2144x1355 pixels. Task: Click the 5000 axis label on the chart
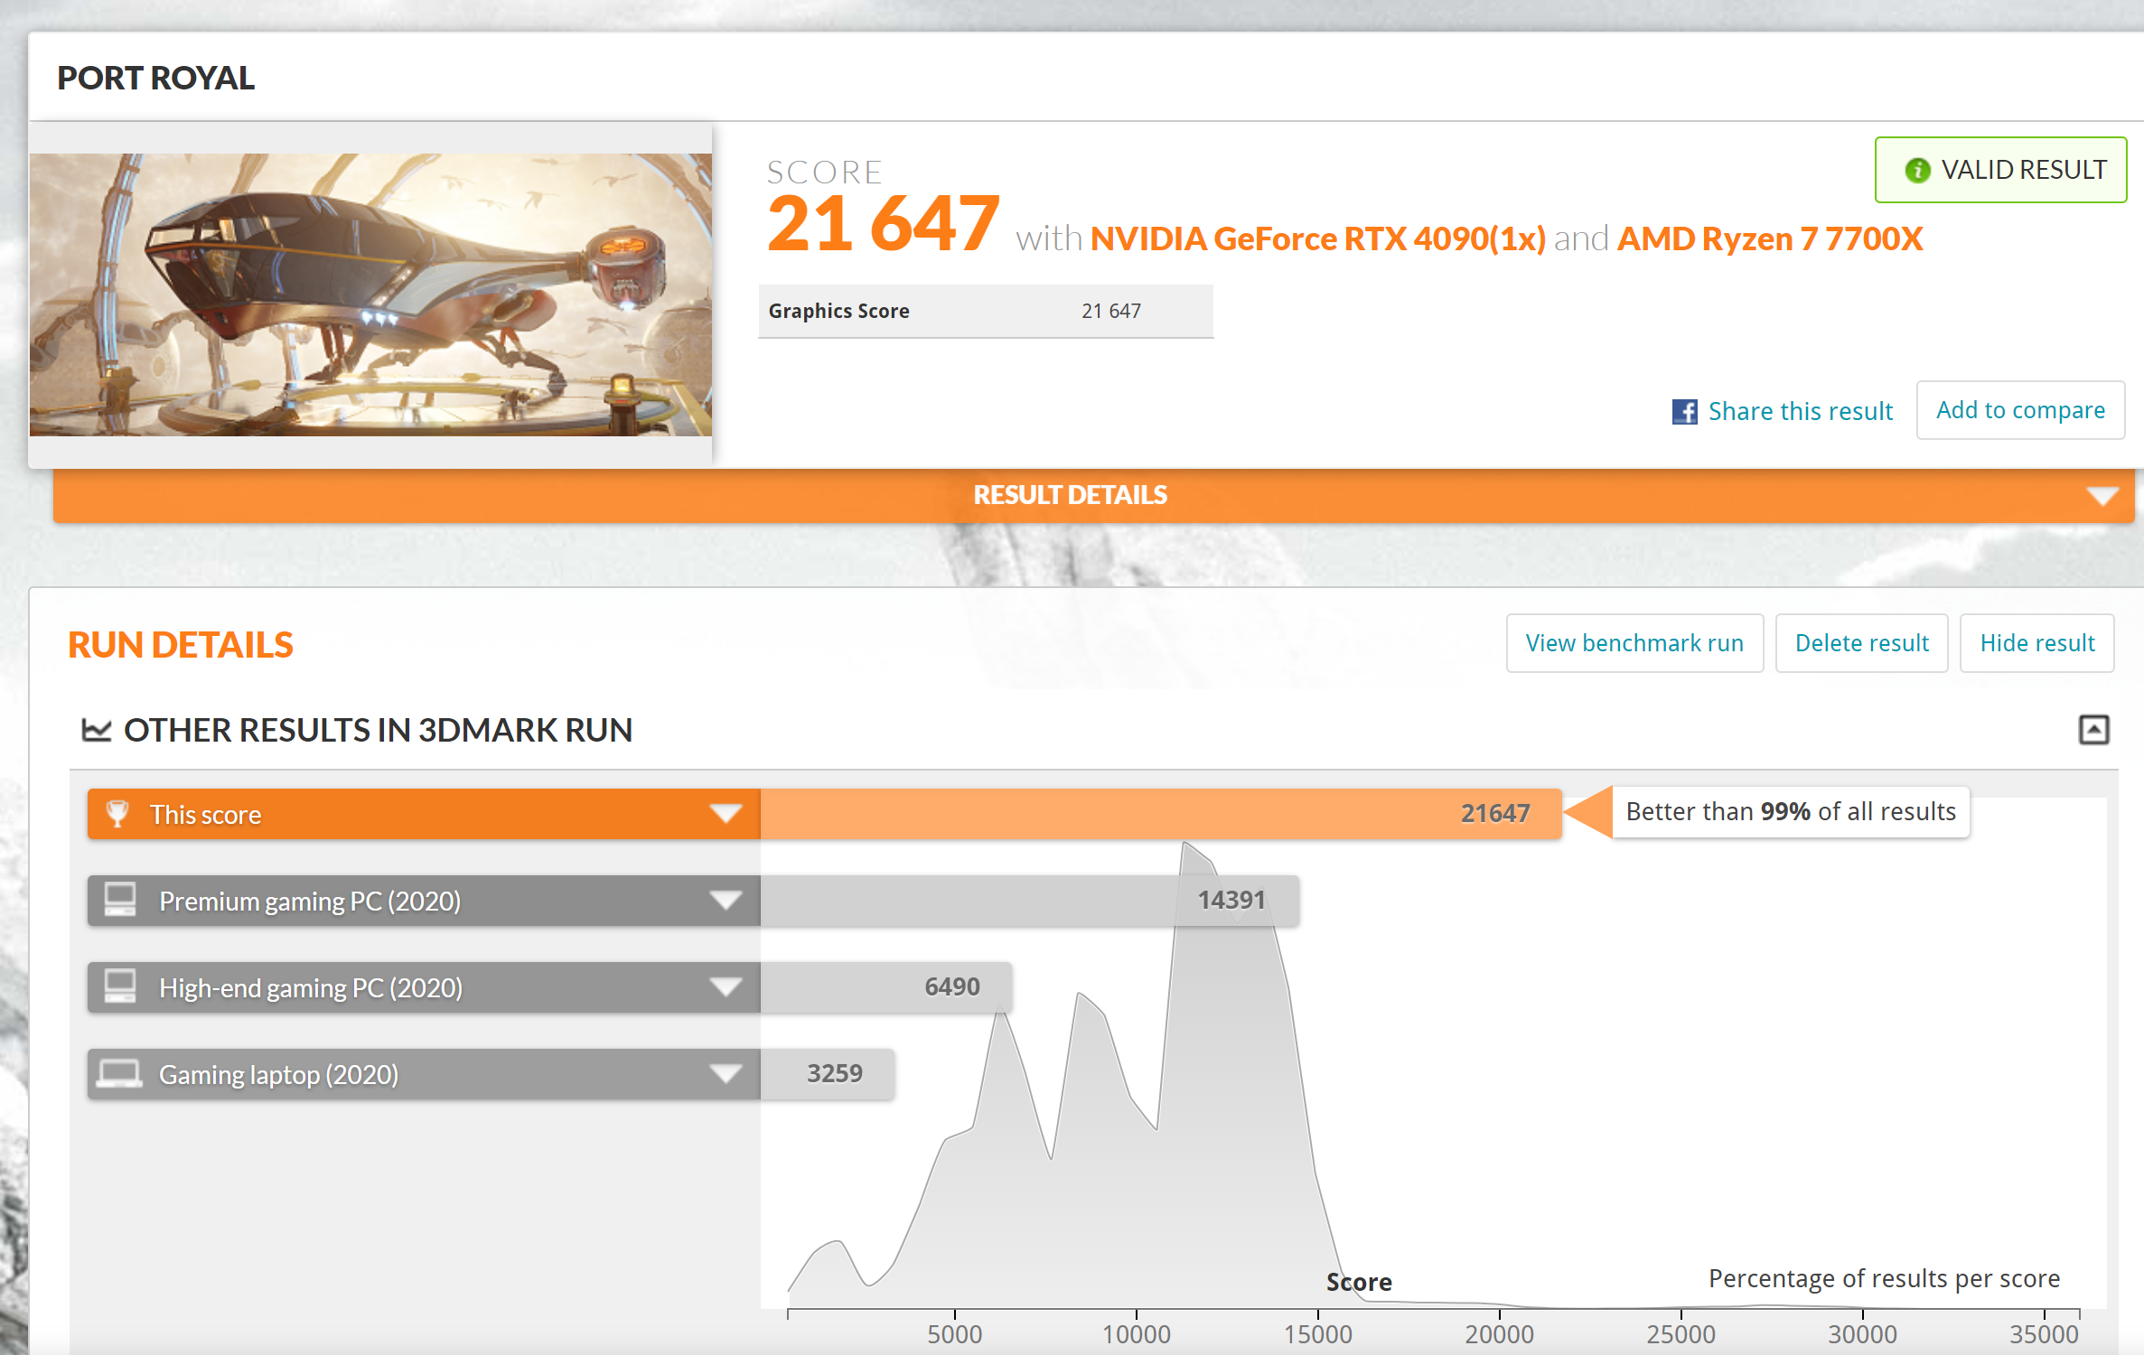point(954,1335)
